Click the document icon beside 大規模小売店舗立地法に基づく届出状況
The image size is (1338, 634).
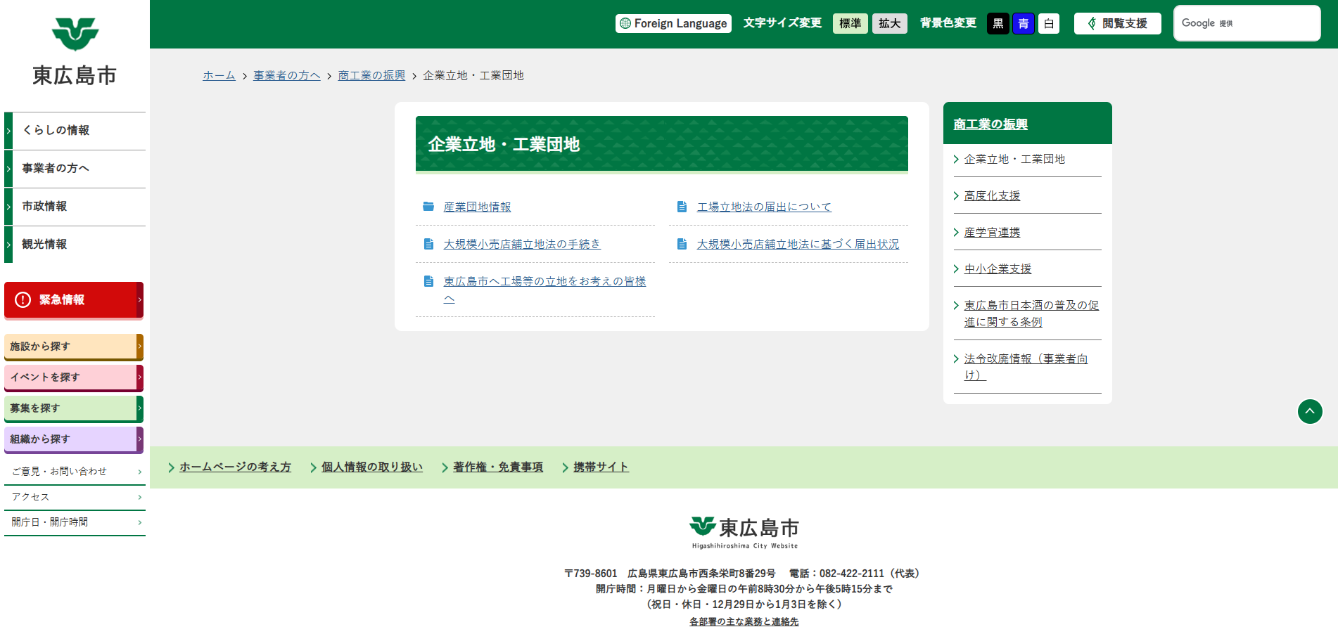pos(682,244)
